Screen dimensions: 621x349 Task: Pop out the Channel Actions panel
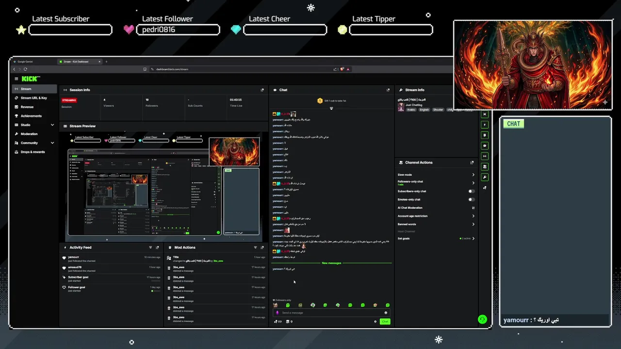coord(472,162)
